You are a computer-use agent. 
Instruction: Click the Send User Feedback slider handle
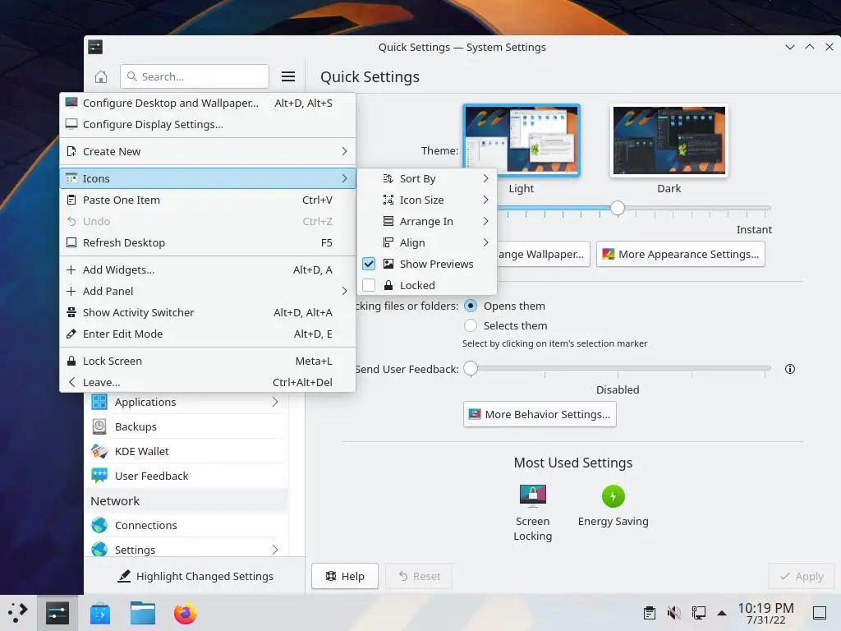471,369
